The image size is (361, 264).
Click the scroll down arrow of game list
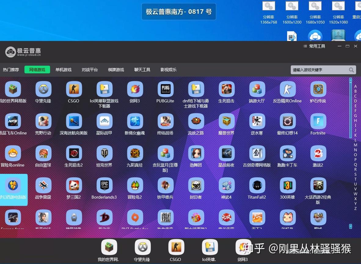pyautogui.click(x=351, y=226)
